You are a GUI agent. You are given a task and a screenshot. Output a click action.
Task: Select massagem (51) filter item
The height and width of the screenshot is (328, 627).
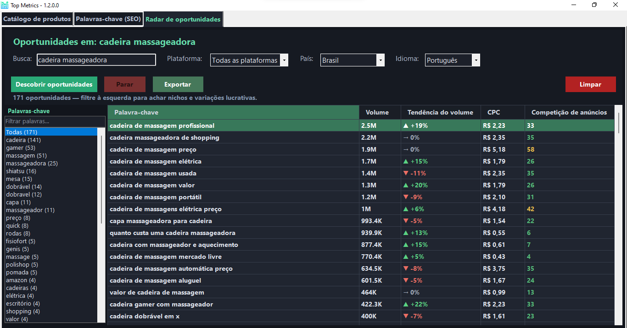(x=51, y=155)
